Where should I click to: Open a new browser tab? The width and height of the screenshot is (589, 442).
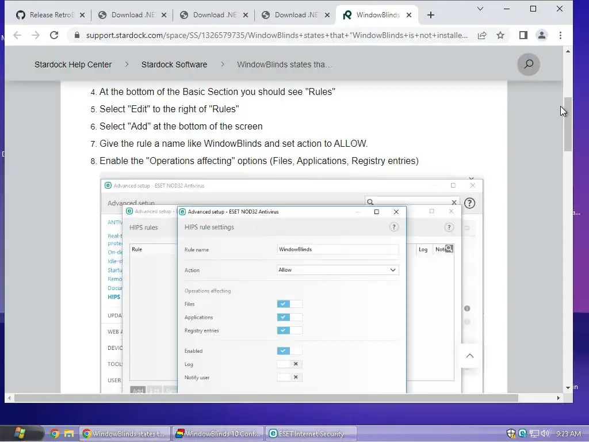431,15
